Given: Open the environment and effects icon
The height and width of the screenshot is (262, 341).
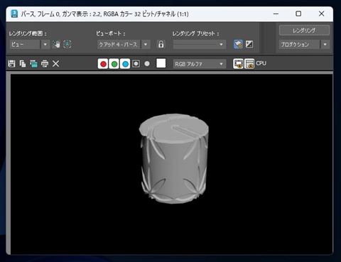Looking at the screenshot, I should coord(249,44).
